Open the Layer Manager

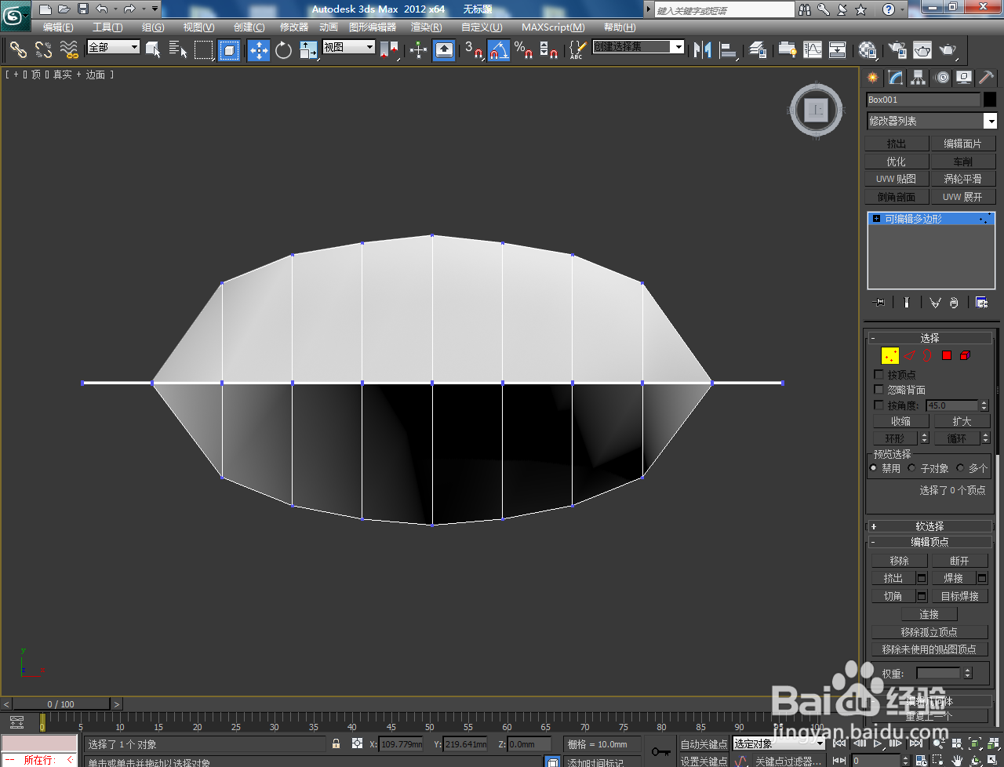click(x=758, y=49)
